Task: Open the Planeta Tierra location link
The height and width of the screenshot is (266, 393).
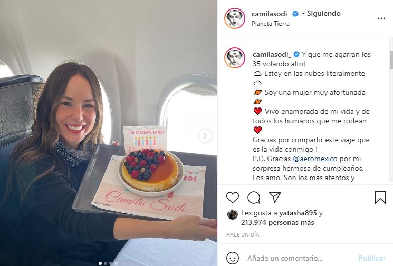Action: [x=271, y=24]
